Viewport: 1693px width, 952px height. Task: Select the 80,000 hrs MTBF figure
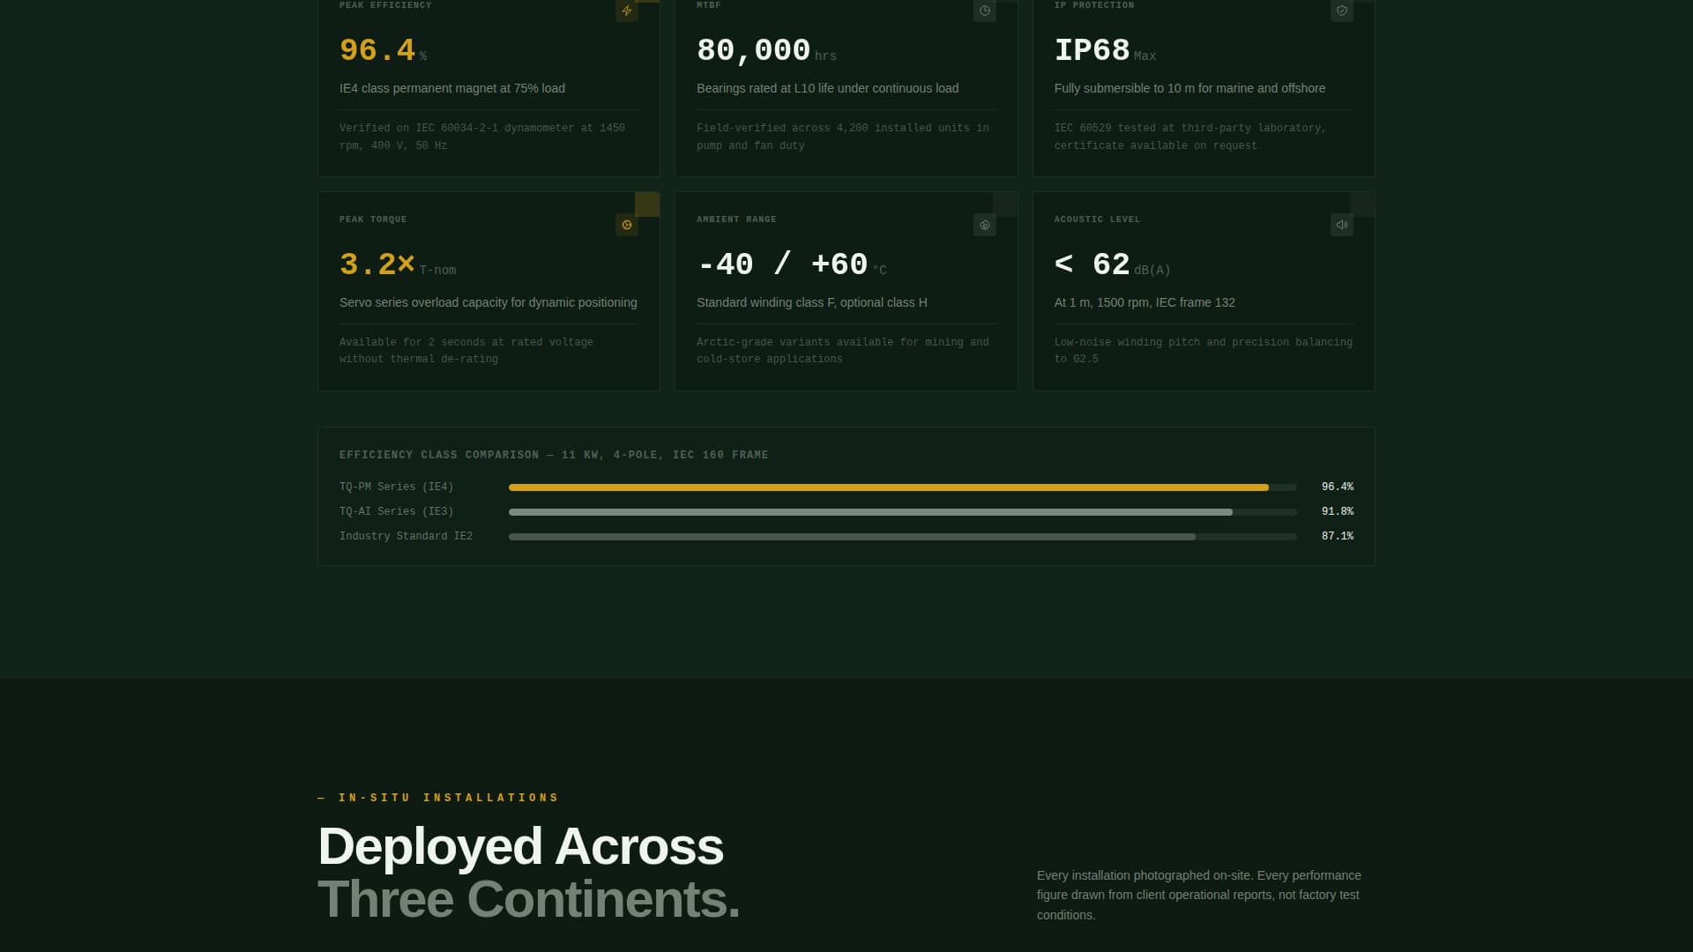[x=753, y=50]
